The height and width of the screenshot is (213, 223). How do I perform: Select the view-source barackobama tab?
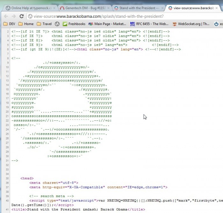[x=193, y=8]
